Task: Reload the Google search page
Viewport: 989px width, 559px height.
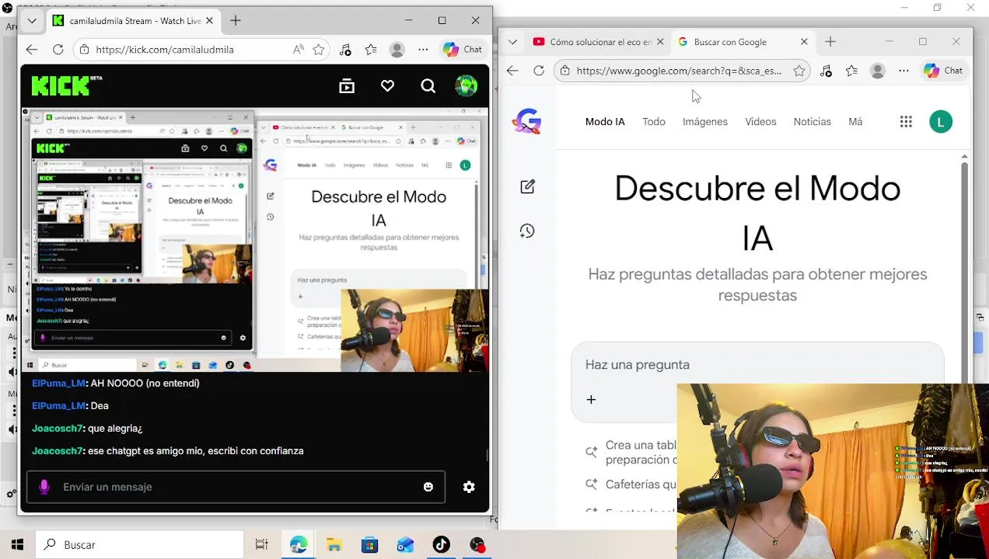Action: (x=539, y=71)
